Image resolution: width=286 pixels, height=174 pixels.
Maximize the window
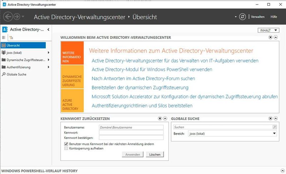269,4
